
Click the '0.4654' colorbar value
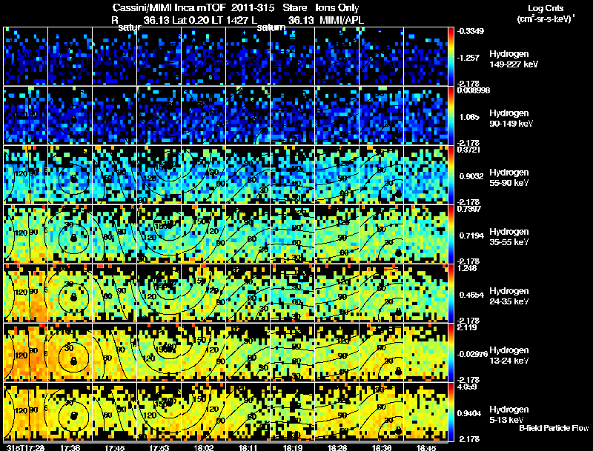(x=471, y=295)
